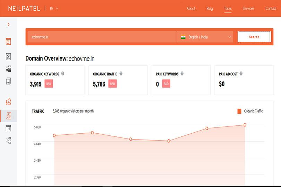This screenshot has height=187, width=281.
Task: Click the last highest data point on chart
Action: pyautogui.click(x=245, y=125)
